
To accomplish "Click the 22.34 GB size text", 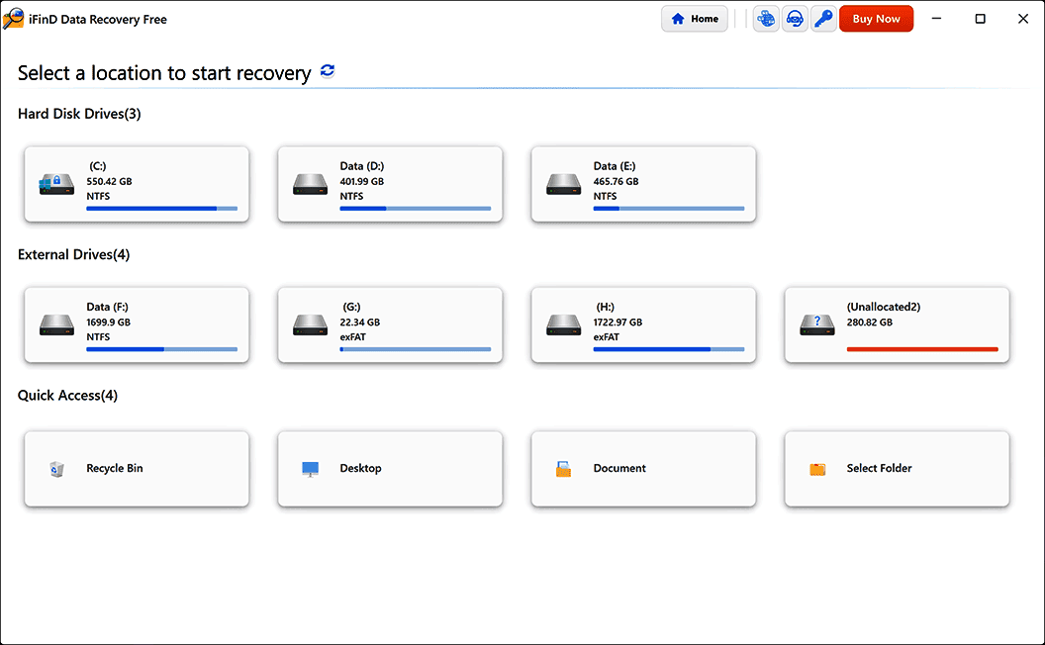I will click(360, 322).
